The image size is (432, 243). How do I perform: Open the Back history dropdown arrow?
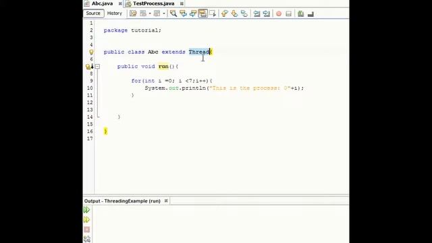coord(150,13)
